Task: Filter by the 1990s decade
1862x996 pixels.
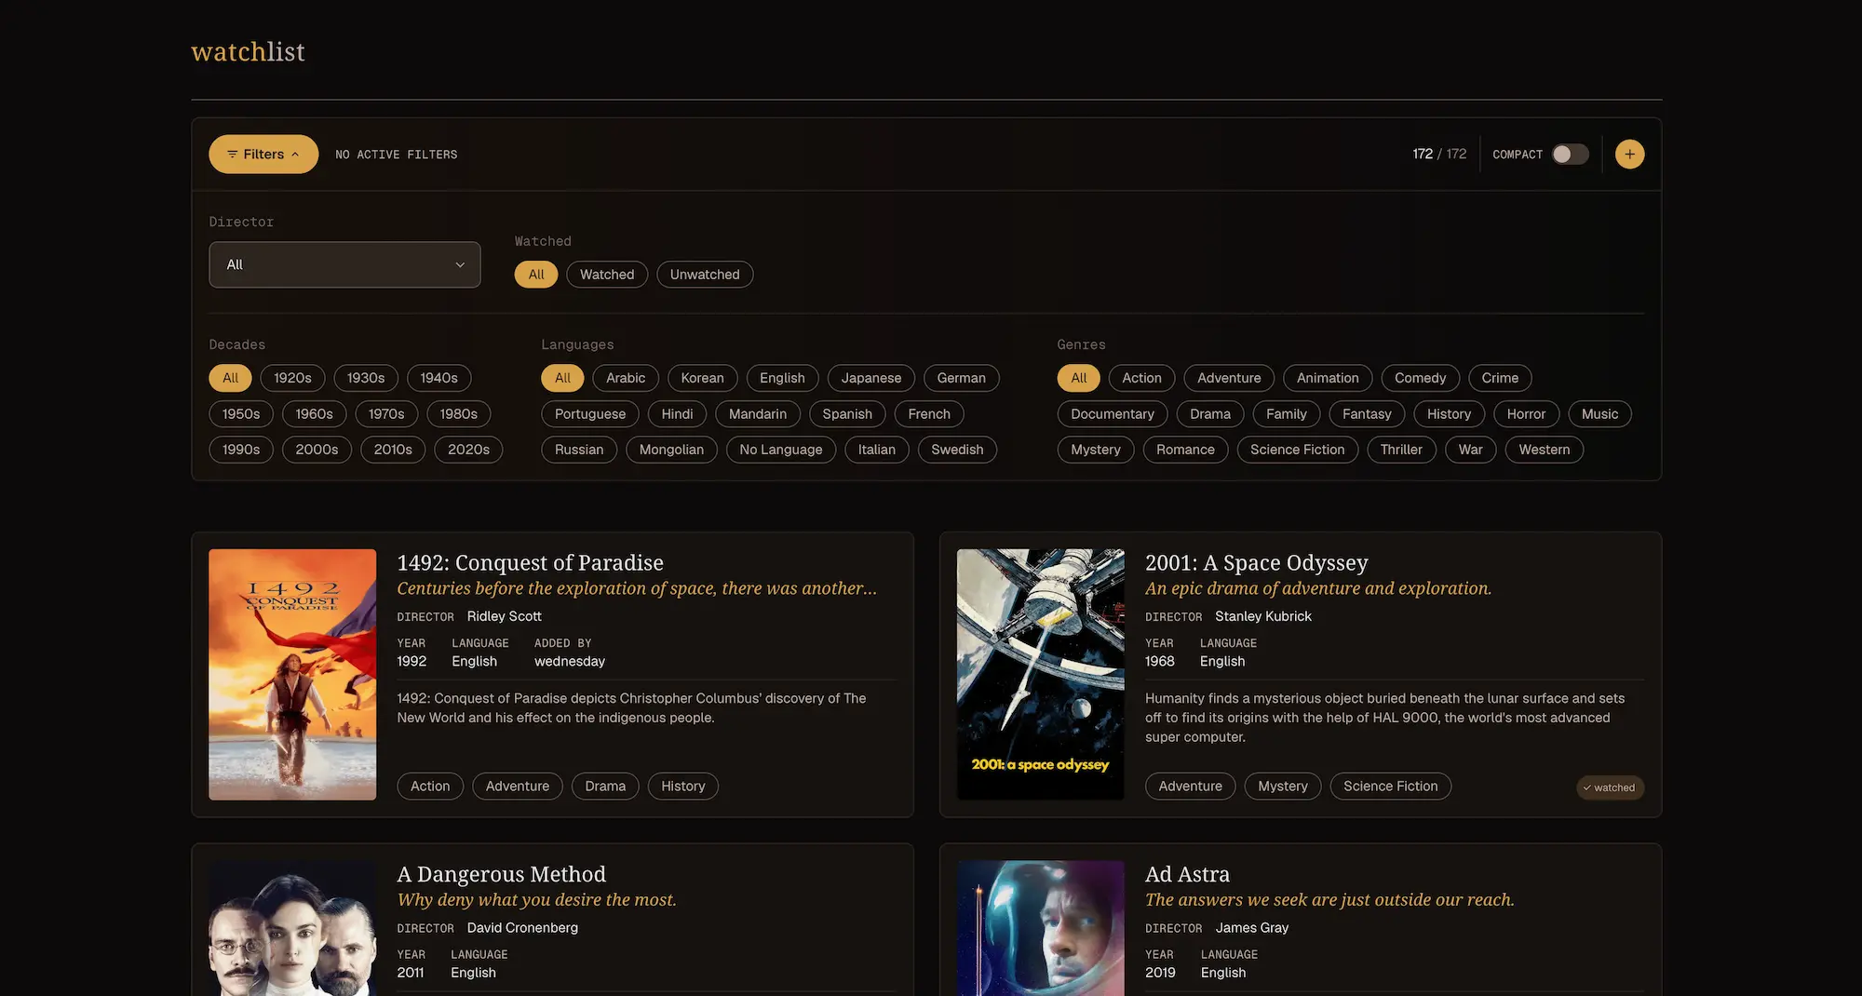Action: [241, 450]
